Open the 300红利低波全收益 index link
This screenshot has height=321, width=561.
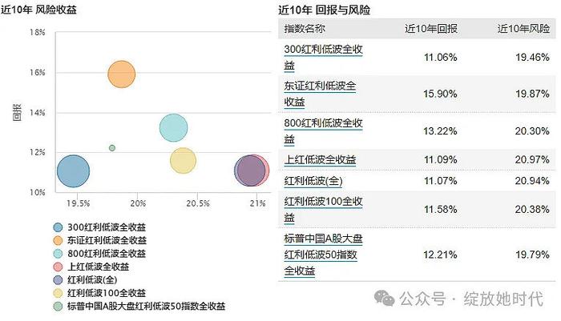324,57
